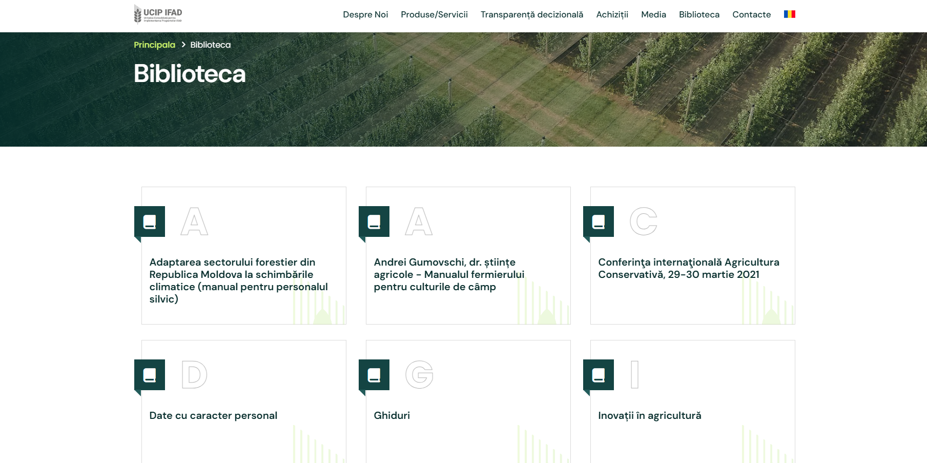The width and height of the screenshot is (927, 463).
Task: Go to the Media section
Action: pos(653,14)
